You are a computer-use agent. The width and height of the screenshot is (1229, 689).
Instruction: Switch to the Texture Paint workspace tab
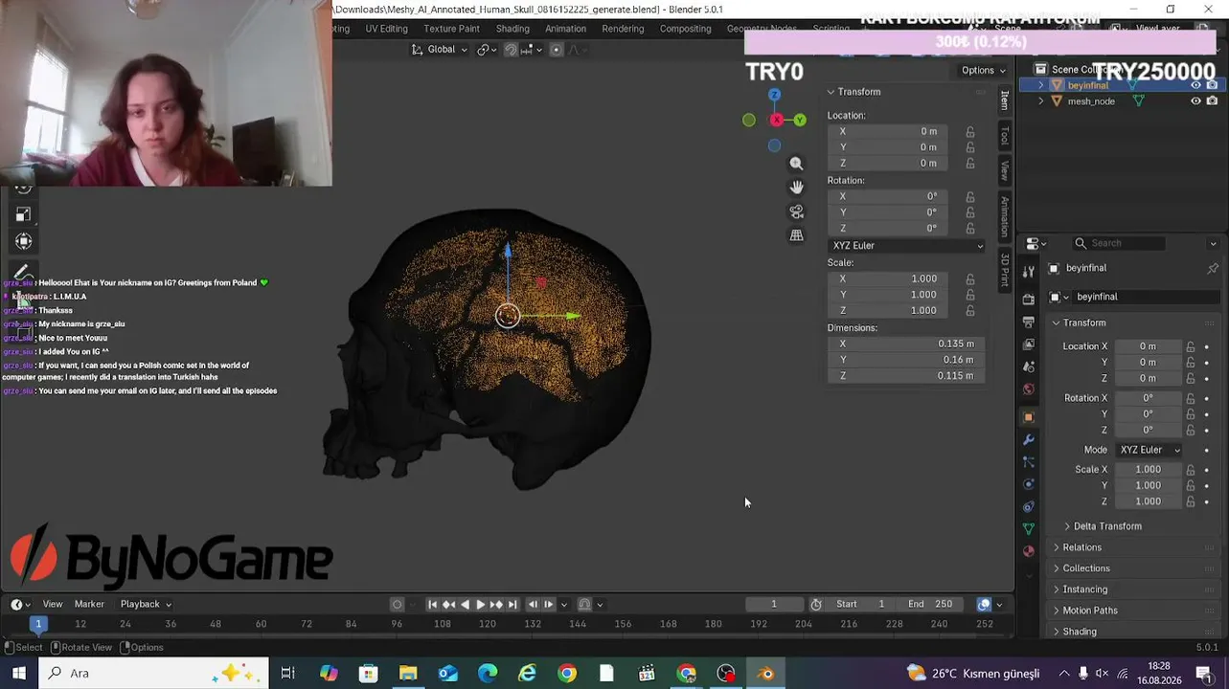coord(451,29)
